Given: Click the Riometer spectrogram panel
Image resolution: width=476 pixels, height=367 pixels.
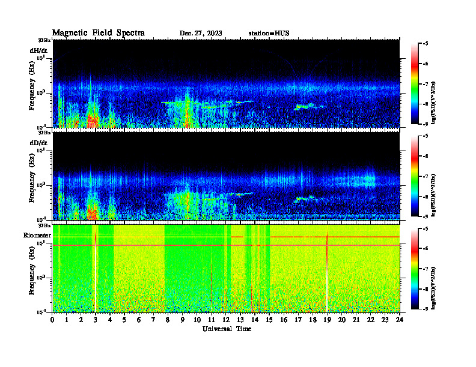Looking at the screenshot, I should 226,269.
